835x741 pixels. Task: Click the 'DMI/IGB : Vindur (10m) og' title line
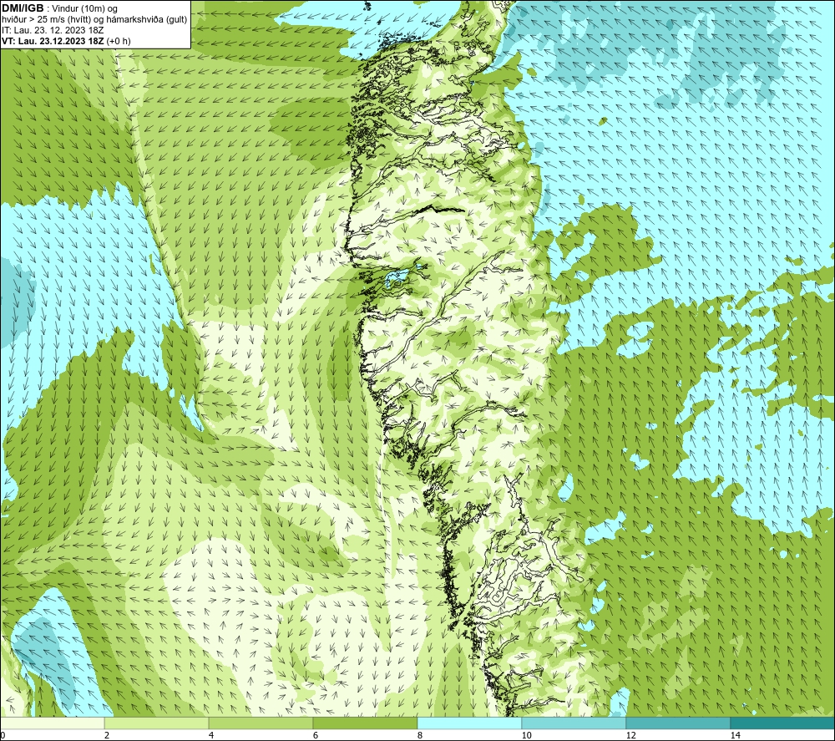tap(59, 8)
